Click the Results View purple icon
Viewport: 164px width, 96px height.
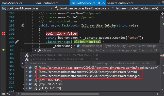click(x=26, y=63)
